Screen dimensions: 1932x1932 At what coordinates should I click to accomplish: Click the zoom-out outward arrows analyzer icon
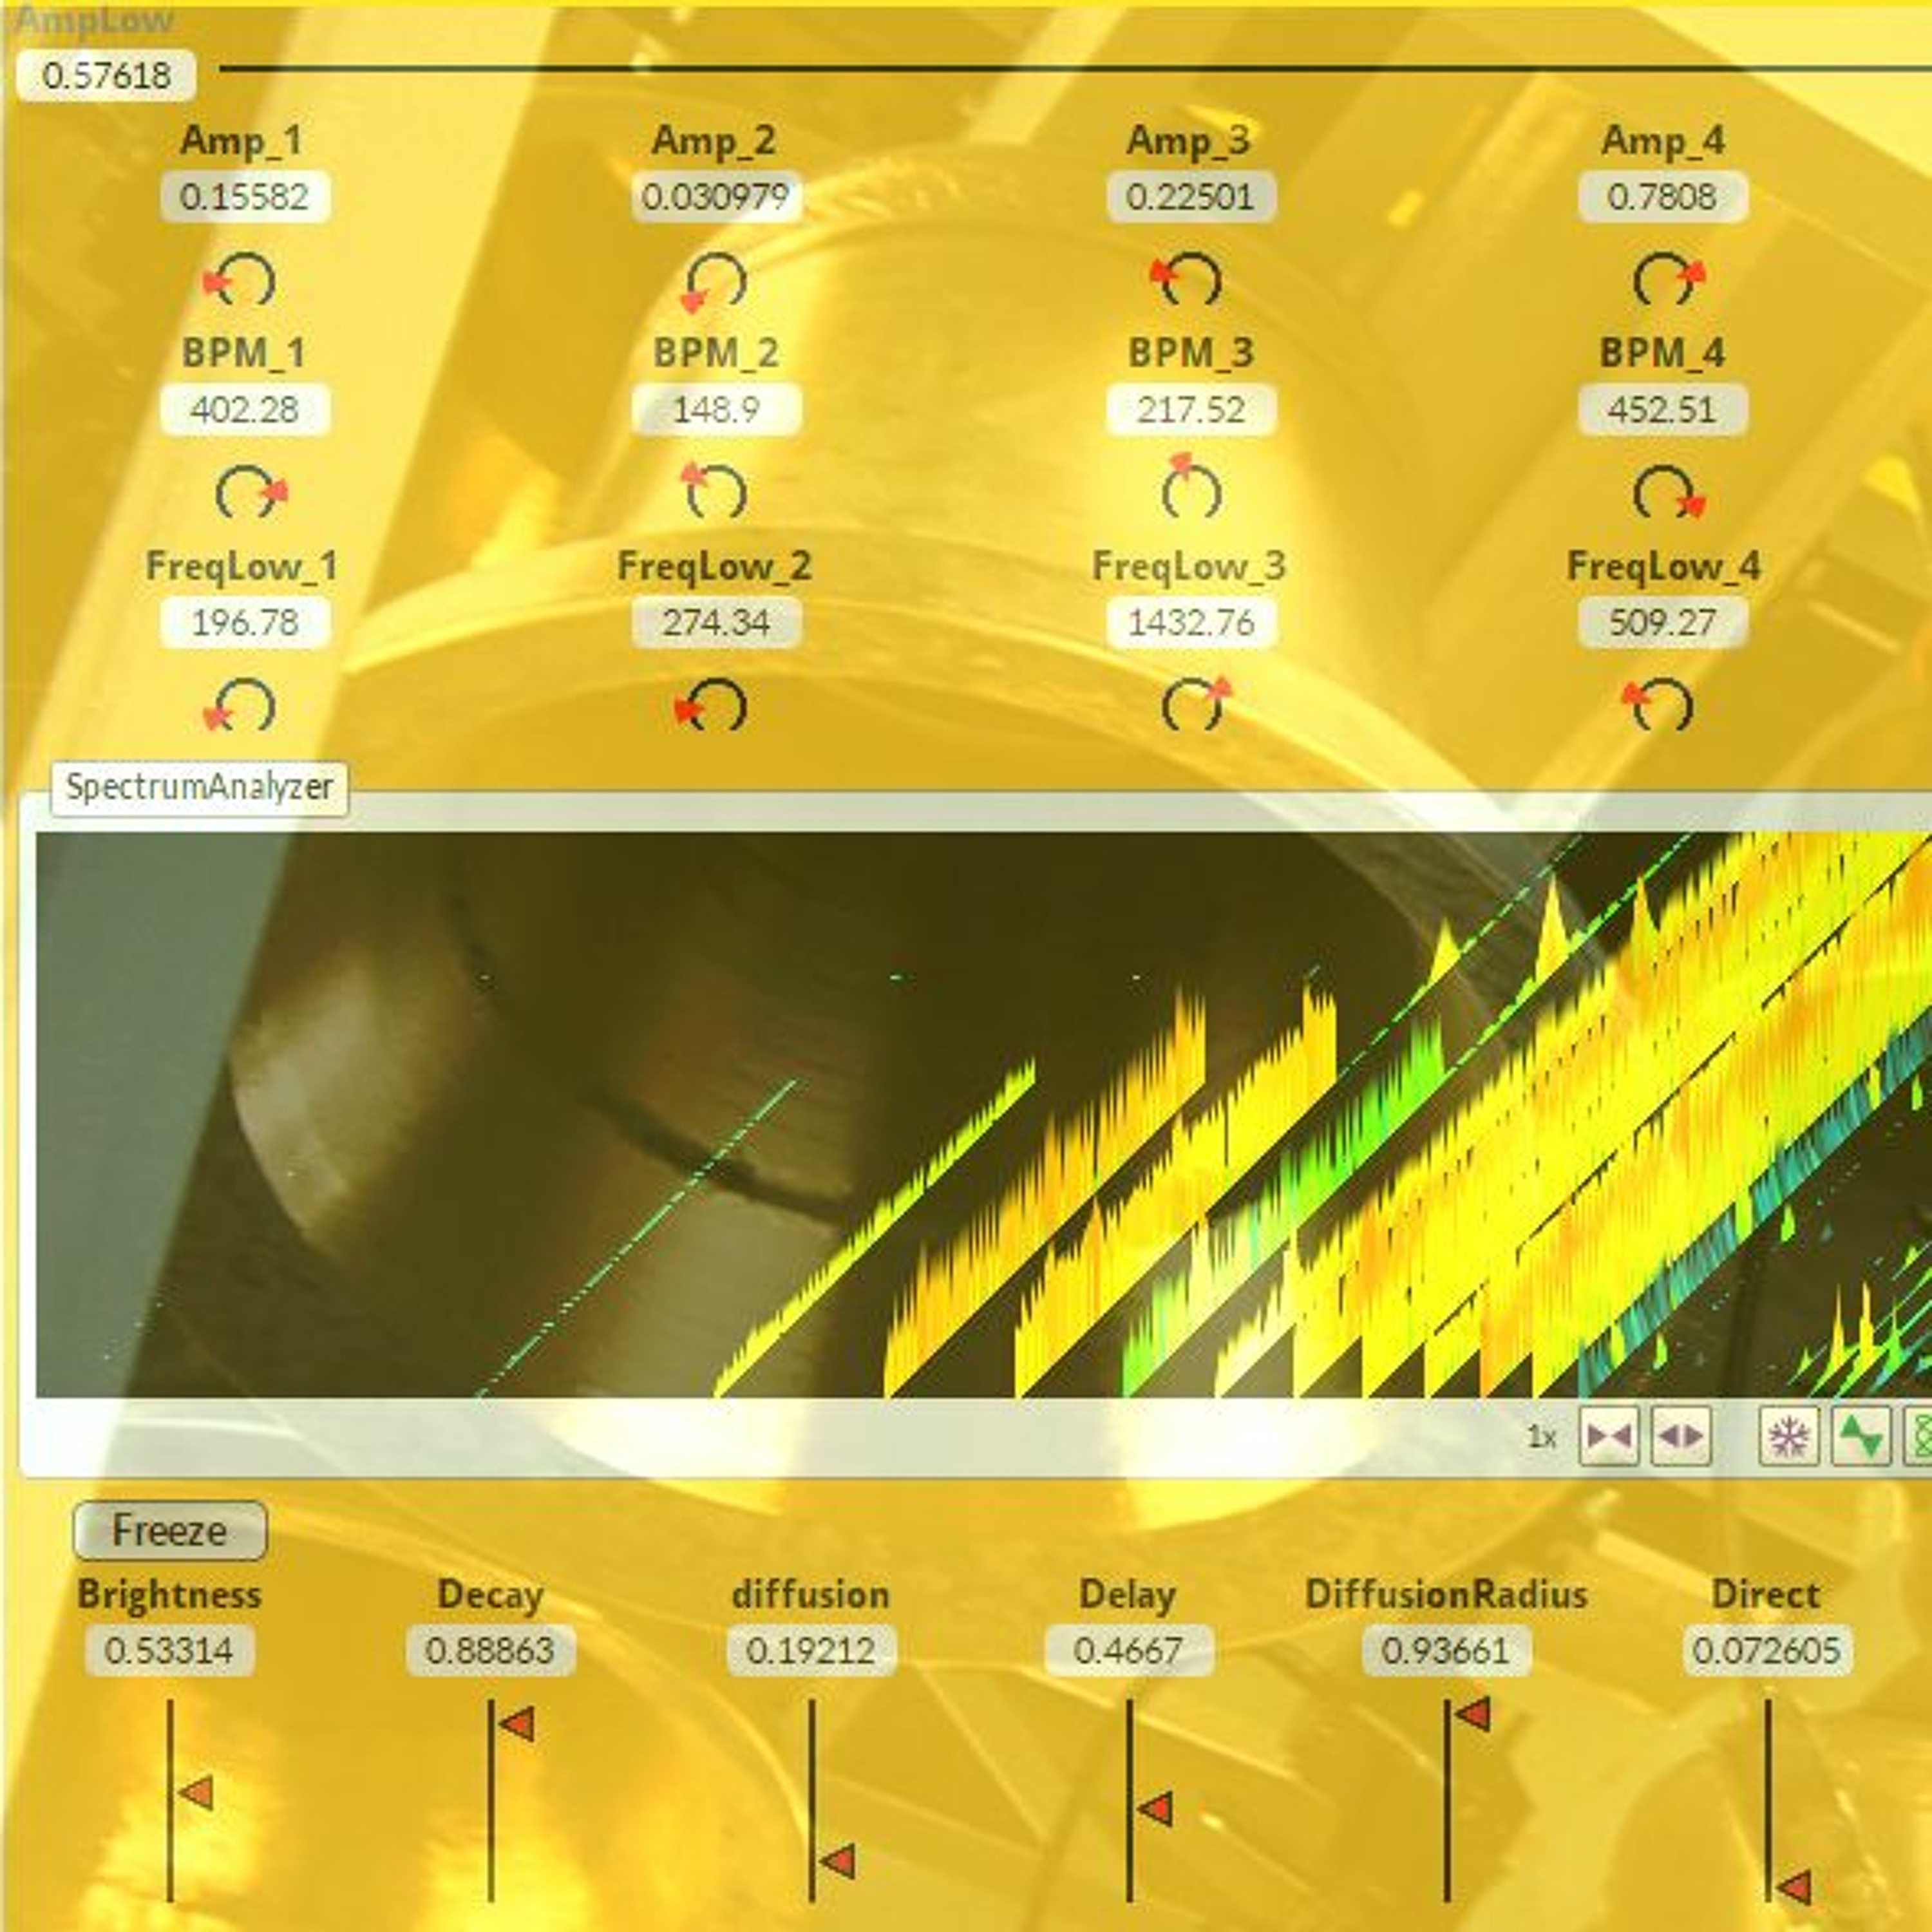(1681, 1436)
